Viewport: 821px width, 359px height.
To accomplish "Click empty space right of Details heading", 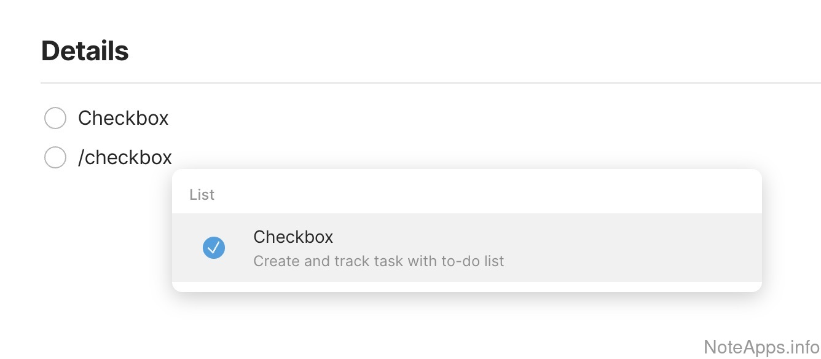I will [x=430, y=51].
